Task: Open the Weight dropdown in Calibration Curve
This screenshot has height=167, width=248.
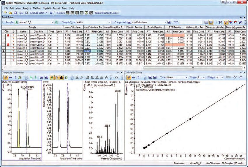Action: click(222, 78)
